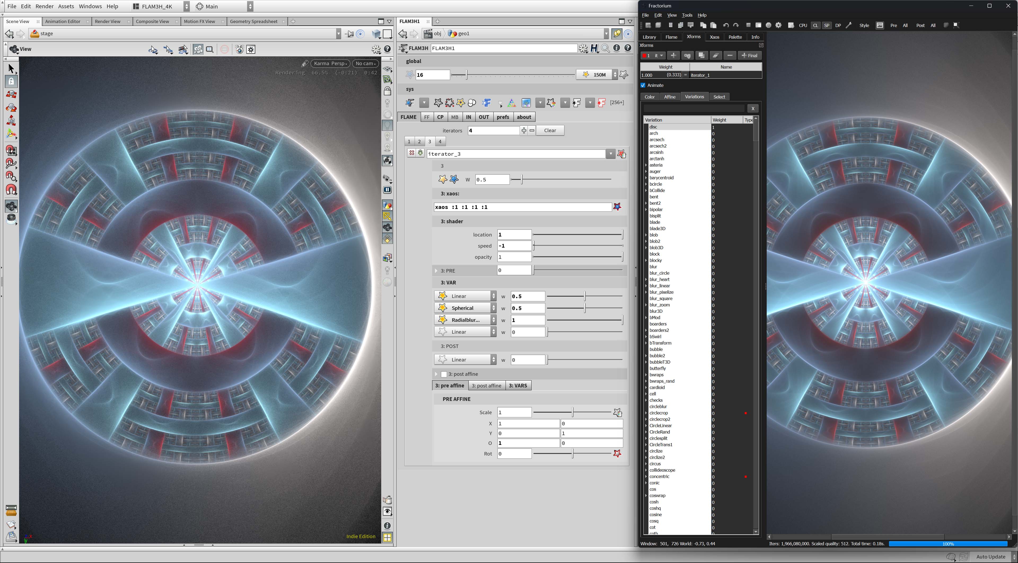The image size is (1018, 563).
Task: Click the red FLAM3H reset icon in the toolbar
Action: [601, 103]
